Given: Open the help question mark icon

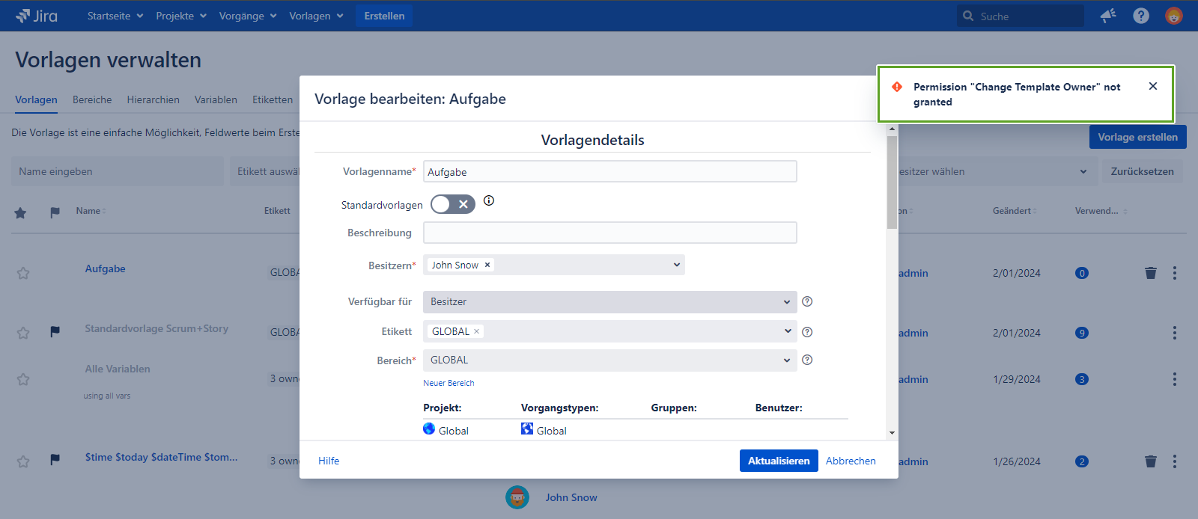Looking at the screenshot, I should click(1140, 16).
